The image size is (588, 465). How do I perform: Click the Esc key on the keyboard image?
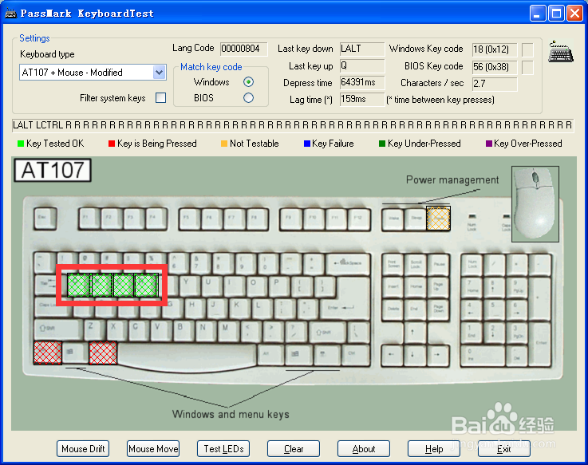point(45,219)
